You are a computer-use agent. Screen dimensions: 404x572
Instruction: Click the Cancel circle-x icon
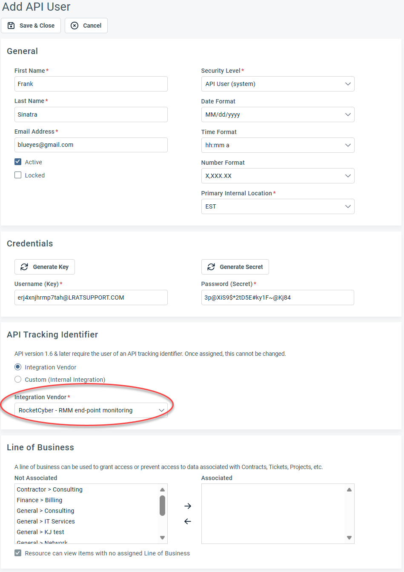coord(74,26)
